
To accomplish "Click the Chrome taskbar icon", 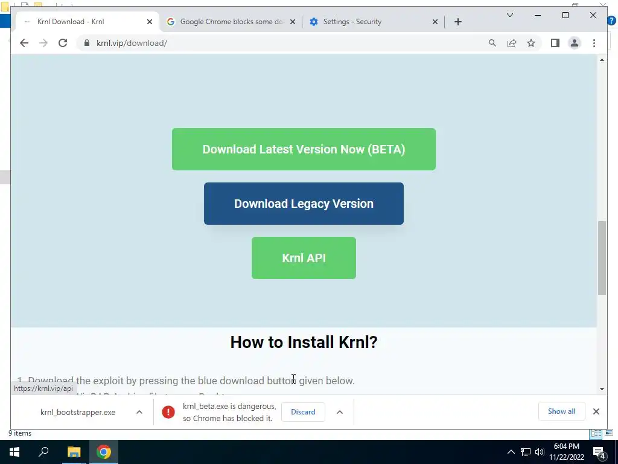I will click(104, 452).
